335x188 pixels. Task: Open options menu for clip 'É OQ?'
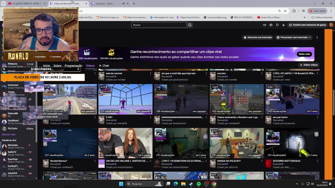pos(150,117)
